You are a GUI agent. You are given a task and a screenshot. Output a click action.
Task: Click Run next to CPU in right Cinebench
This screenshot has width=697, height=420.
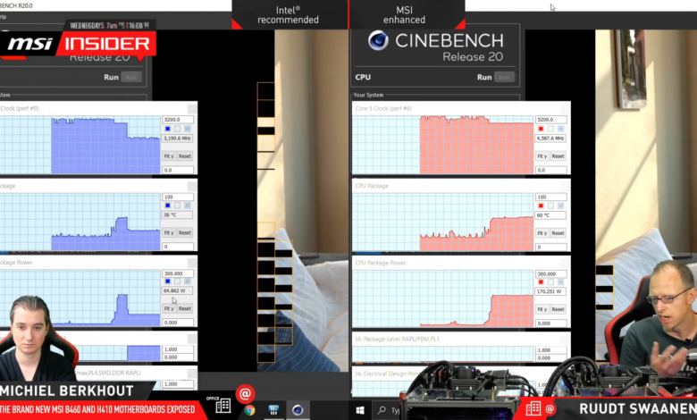(504, 78)
